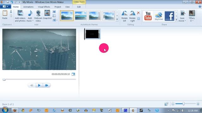Share the movie to Facebook

[x=169, y=16]
